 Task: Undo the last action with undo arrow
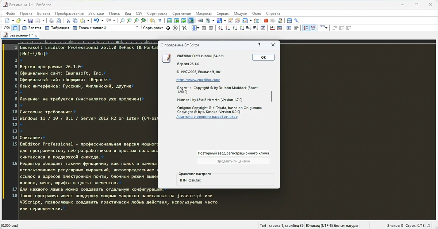[x=96, y=21]
